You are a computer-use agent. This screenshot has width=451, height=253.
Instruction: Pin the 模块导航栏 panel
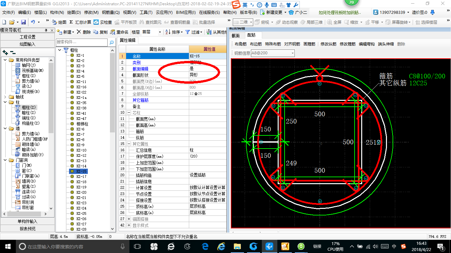tap(46, 30)
